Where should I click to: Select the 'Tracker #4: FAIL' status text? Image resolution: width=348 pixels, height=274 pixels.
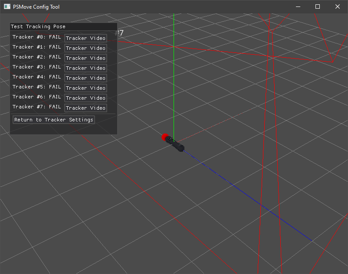pos(36,77)
